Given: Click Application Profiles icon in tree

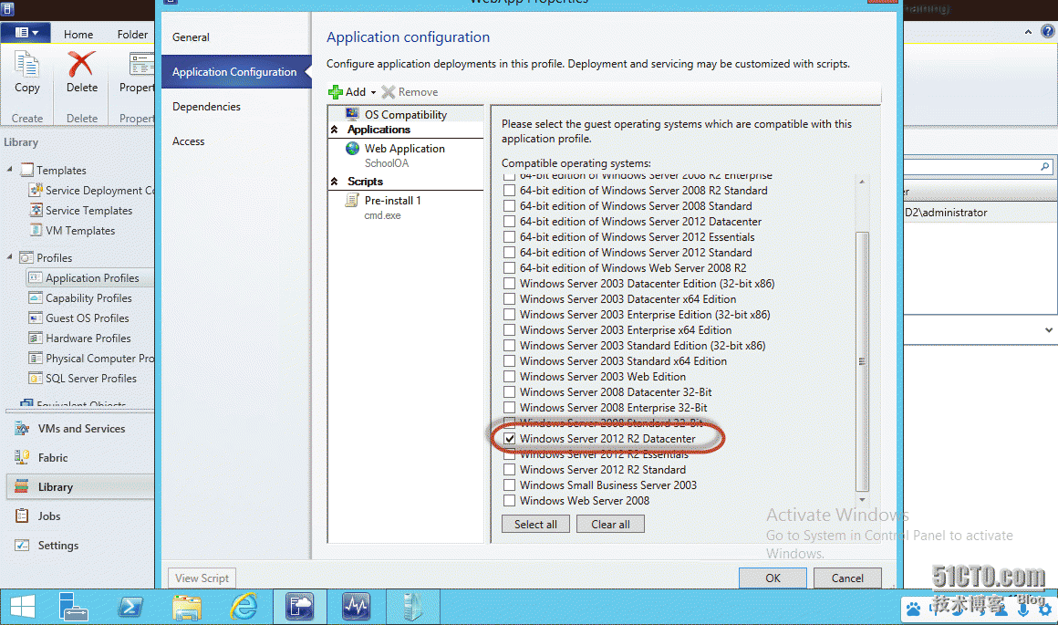Looking at the screenshot, I should 35,277.
